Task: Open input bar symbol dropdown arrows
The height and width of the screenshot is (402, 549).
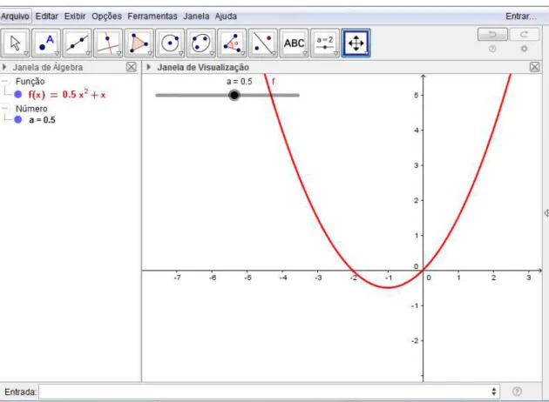Action: click(x=494, y=392)
